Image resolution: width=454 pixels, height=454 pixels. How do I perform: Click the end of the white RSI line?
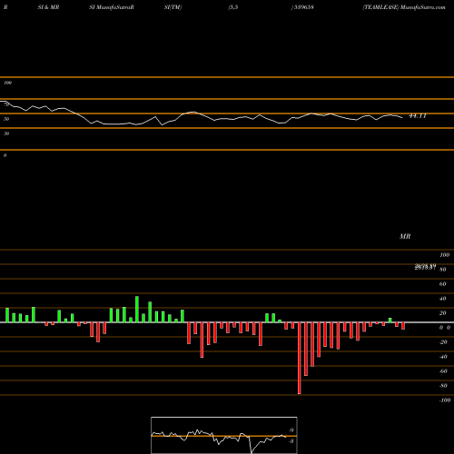click(402, 117)
